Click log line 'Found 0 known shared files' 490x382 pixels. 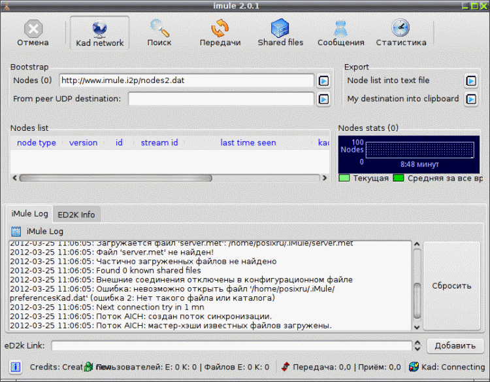point(105,271)
